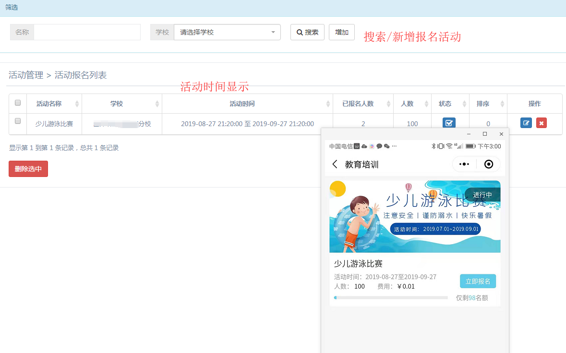Viewport: 566px width, 353px height.
Task: Click the search button with magnifier icon
Action: click(307, 32)
